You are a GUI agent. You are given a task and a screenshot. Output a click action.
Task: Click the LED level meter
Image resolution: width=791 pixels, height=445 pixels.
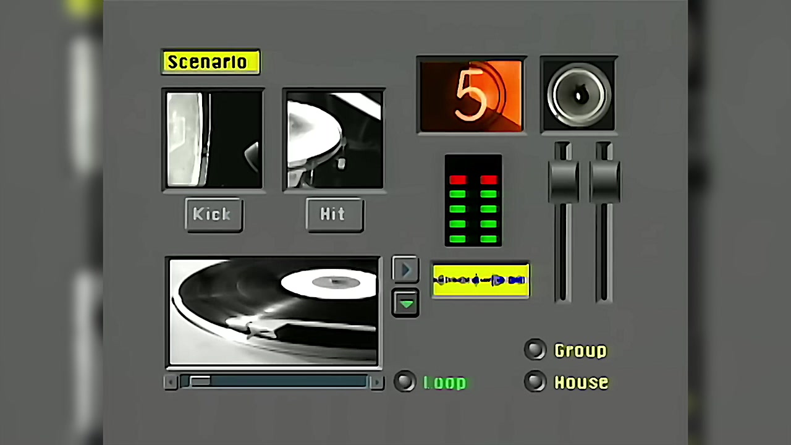[x=473, y=201]
